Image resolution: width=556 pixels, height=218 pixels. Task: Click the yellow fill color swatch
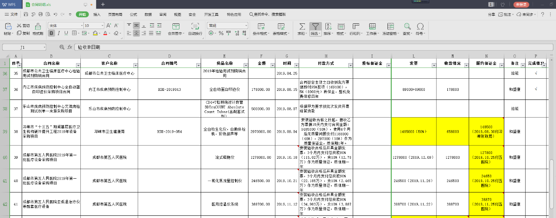pyautogui.click(x=96, y=33)
